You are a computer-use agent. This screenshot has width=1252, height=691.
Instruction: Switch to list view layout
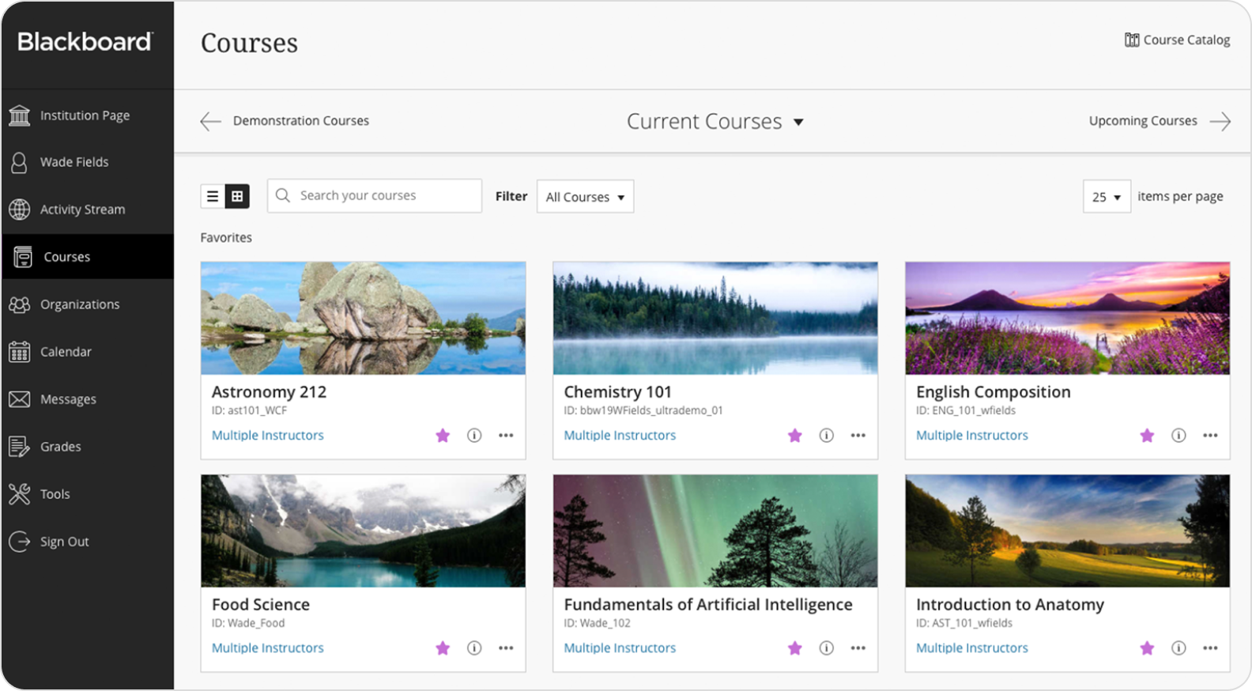point(213,196)
